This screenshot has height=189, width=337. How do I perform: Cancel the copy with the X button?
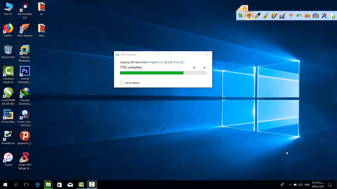(204, 68)
